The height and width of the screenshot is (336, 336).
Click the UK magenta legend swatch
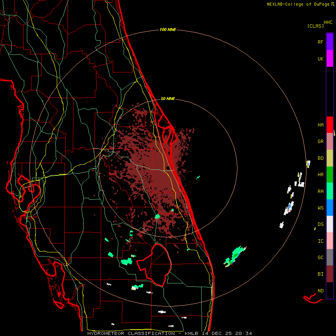[330, 59]
